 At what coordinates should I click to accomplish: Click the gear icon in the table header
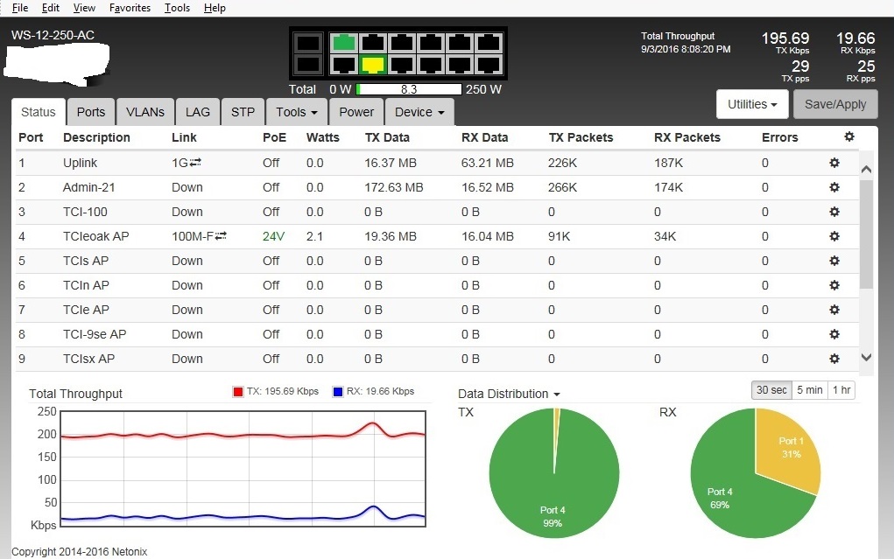848,136
